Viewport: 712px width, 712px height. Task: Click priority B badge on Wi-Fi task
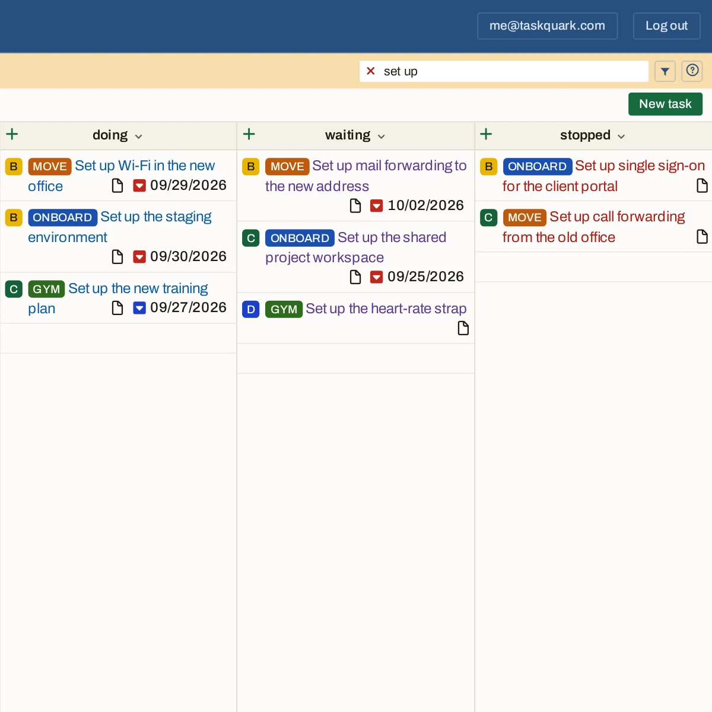click(x=14, y=167)
